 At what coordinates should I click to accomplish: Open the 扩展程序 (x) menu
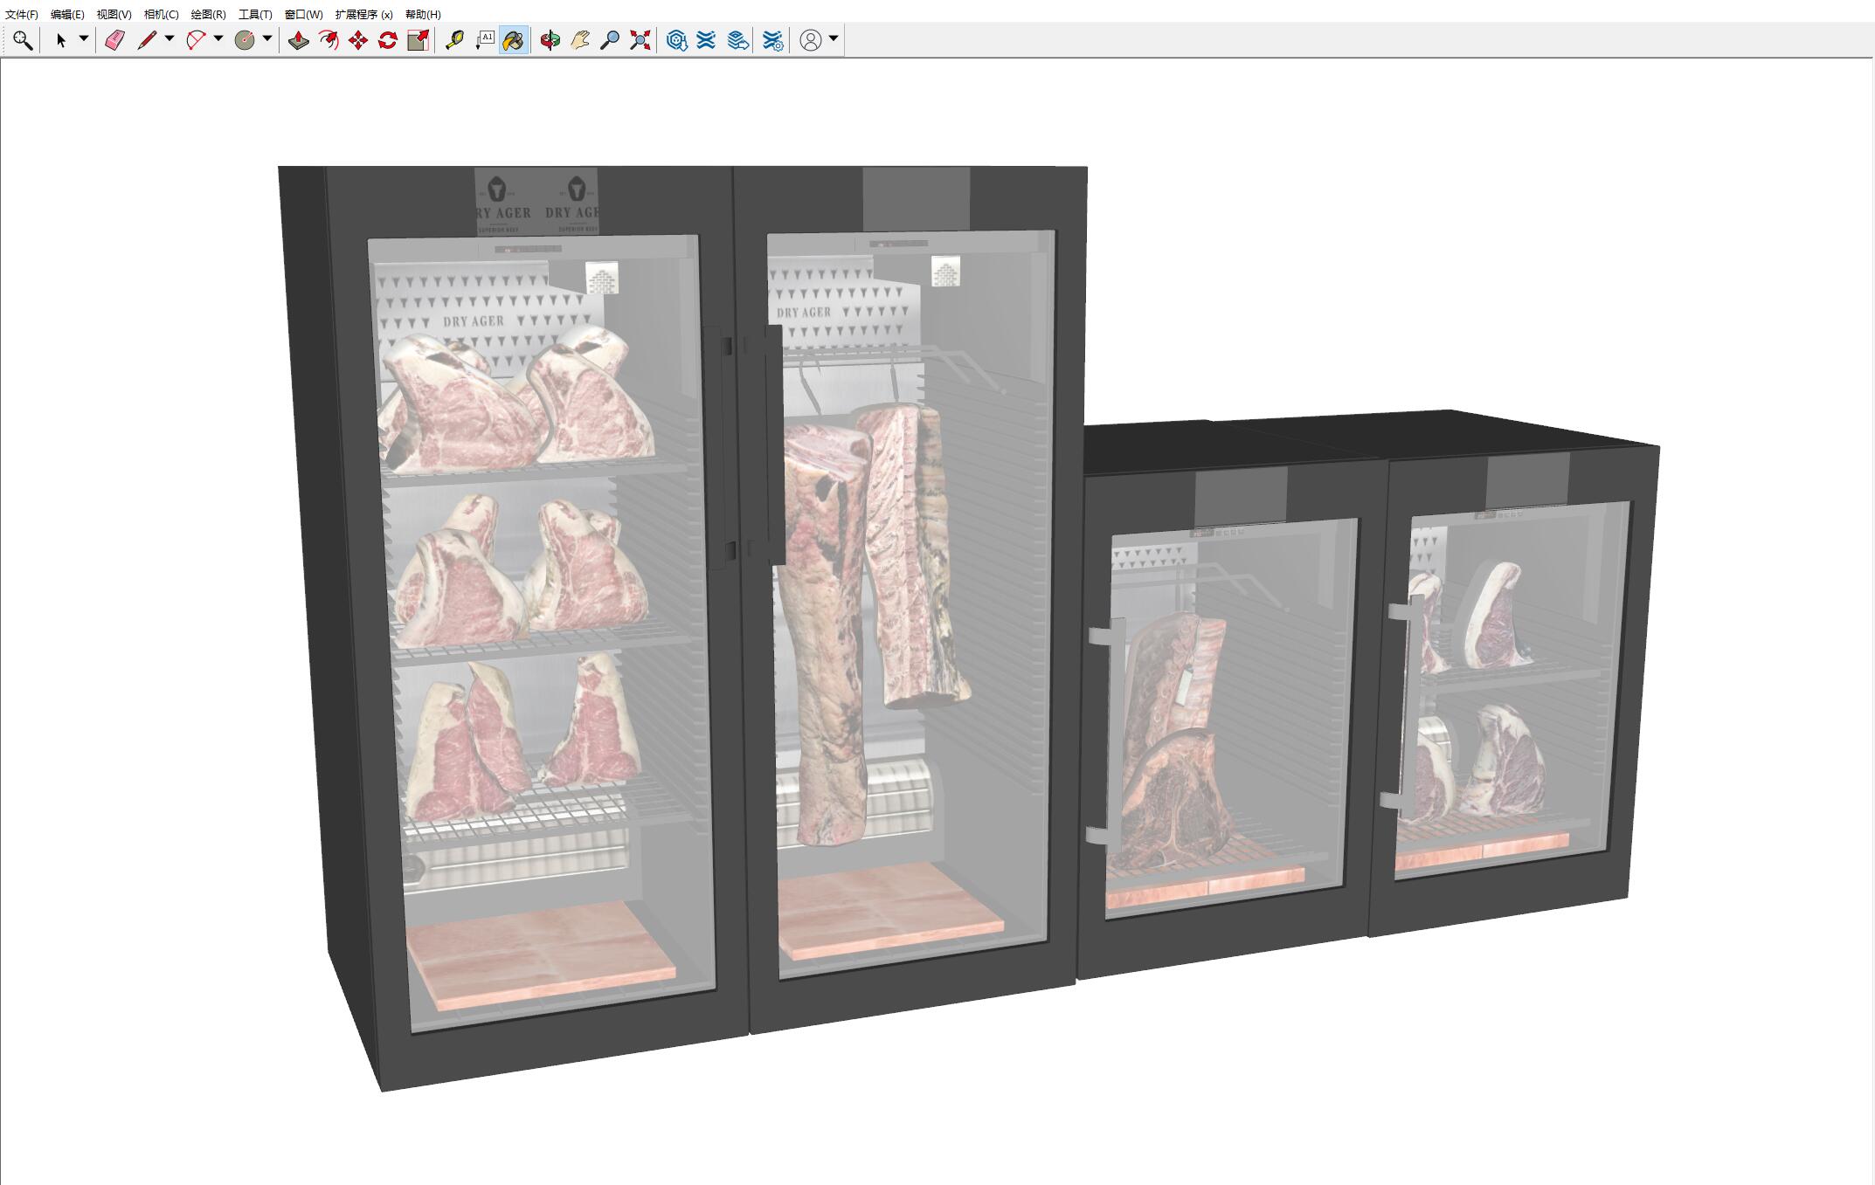pos(363,14)
